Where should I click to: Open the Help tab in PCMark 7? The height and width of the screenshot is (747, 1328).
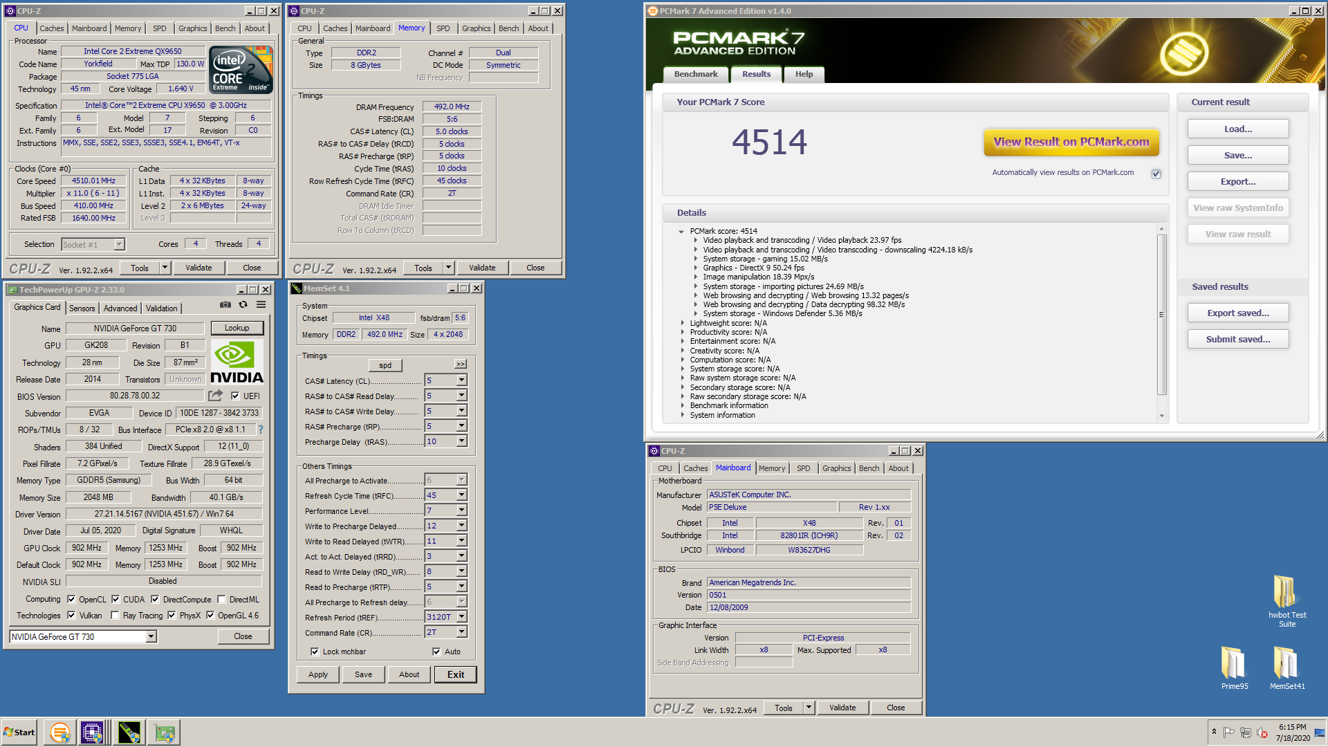(x=804, y=74)
